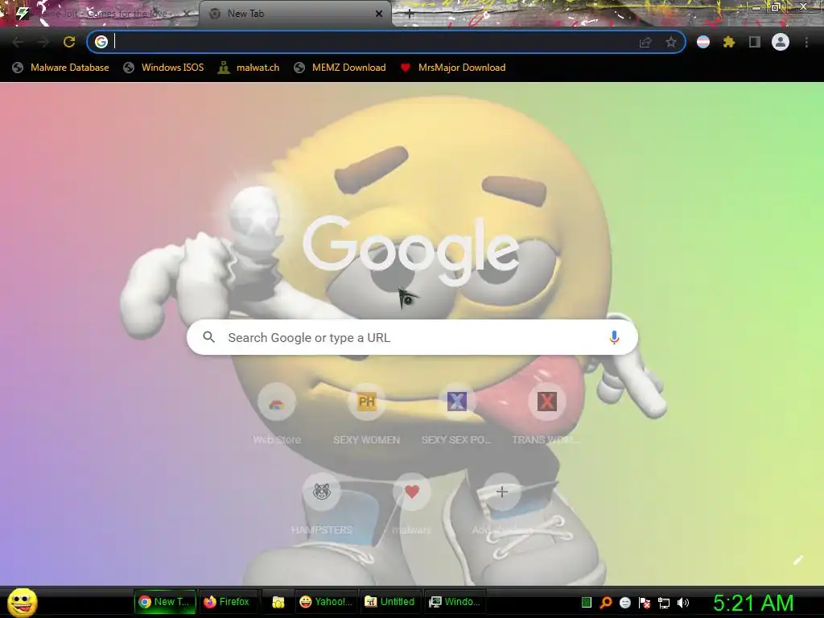Click the magnifier icon in search box

(208, 337)
